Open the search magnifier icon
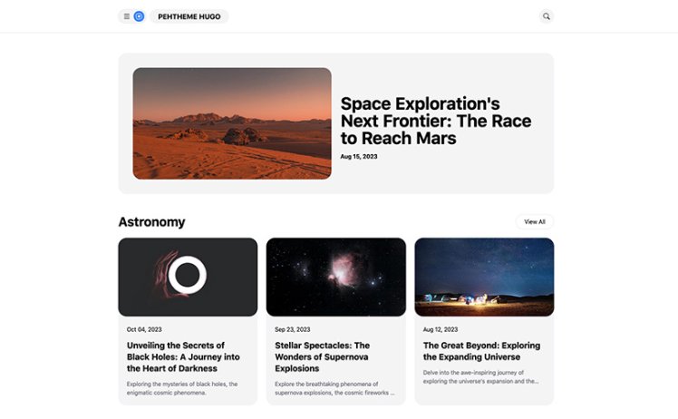This screenshot has width=678, height=419. coord(546,16)
